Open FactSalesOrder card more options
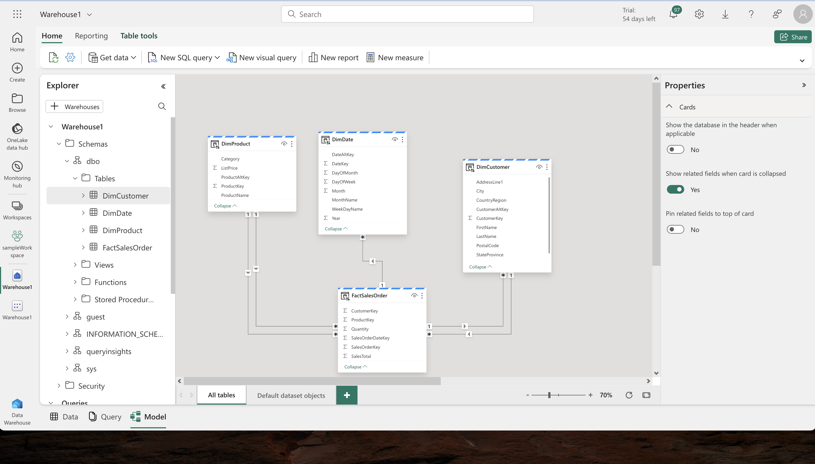This screenshot has height=464, width=815. [x=422, y=295]
